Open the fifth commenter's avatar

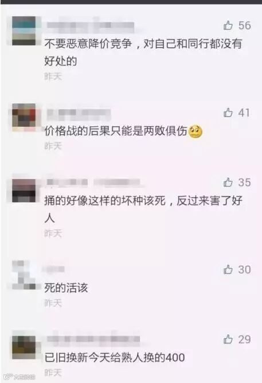click(x=24, y=347)
